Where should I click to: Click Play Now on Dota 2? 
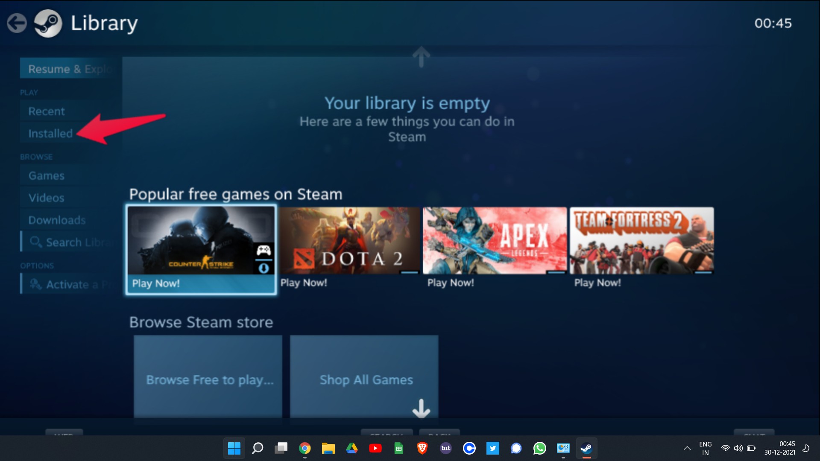tap(304, 282)
